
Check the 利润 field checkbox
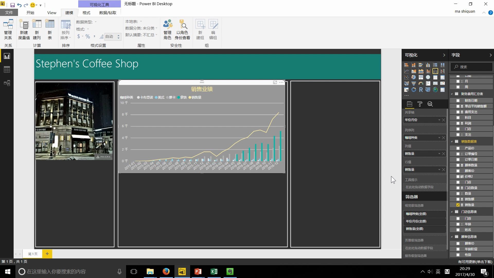click(x=458, y=123)
